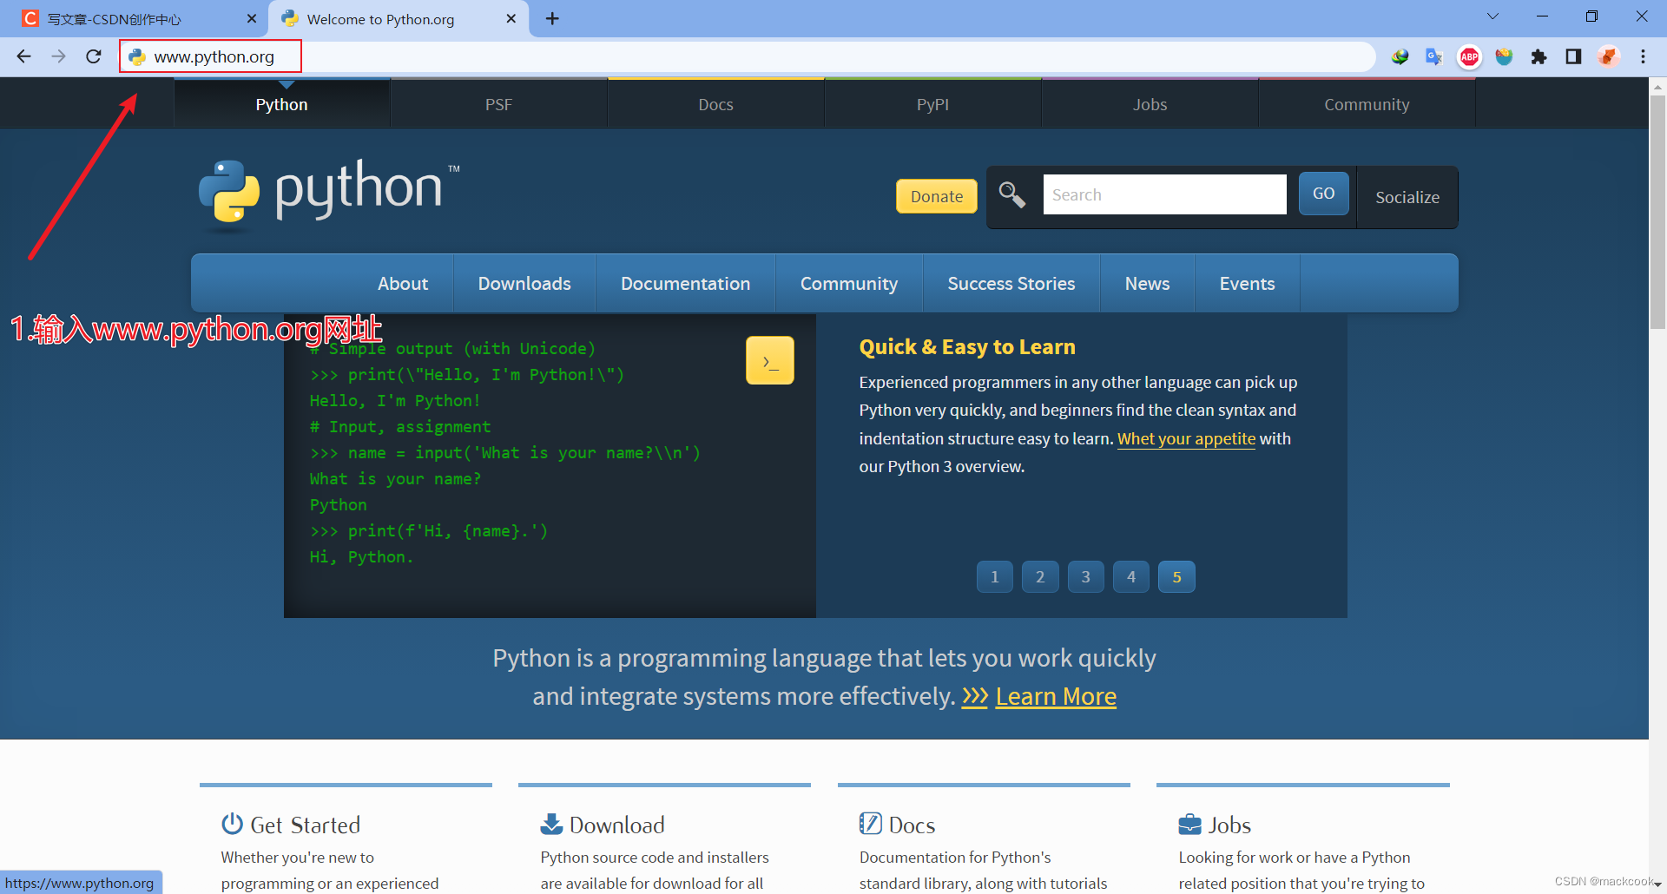The width and height of the screenshot is (1667, 894).
Task: Show slide 3 of the code carousel
Action: [x=1085, y=577]
